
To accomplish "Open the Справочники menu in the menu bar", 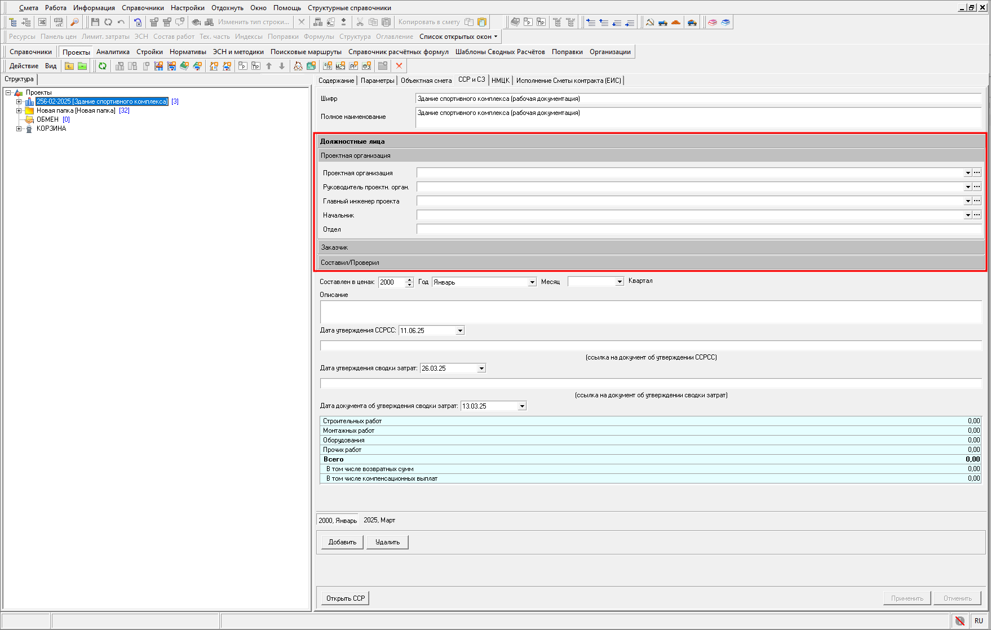I will coord(143,8).
